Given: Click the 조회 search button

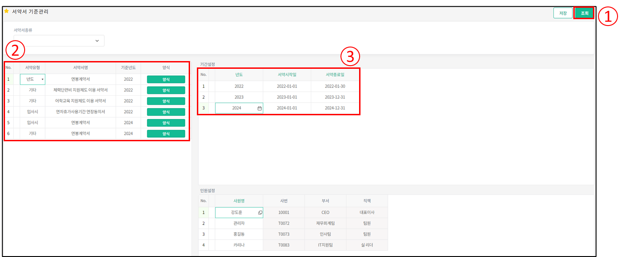Looking at the screenshot, I should pos(584,13).
